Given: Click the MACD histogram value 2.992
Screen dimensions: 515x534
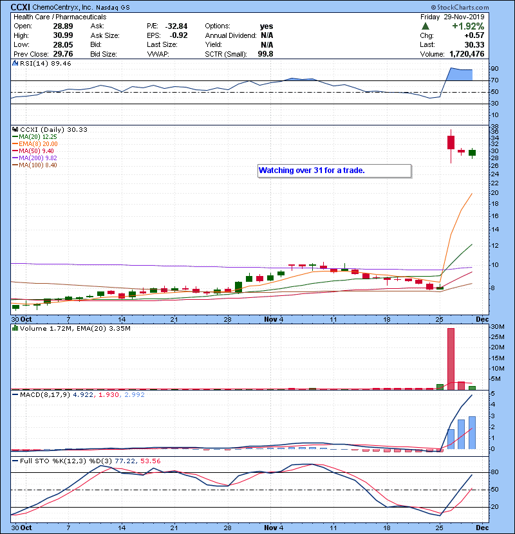Looking at the screenshot, I should click(135, 395).
